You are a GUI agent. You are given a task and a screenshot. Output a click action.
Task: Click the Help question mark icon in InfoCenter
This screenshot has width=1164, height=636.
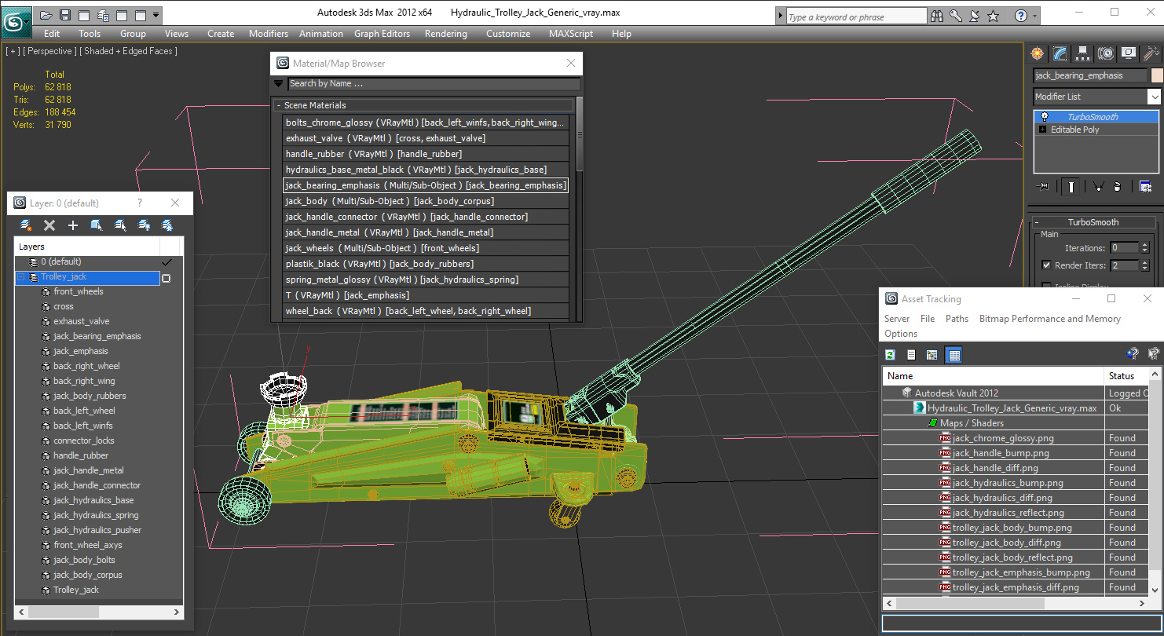[1020, 16]
